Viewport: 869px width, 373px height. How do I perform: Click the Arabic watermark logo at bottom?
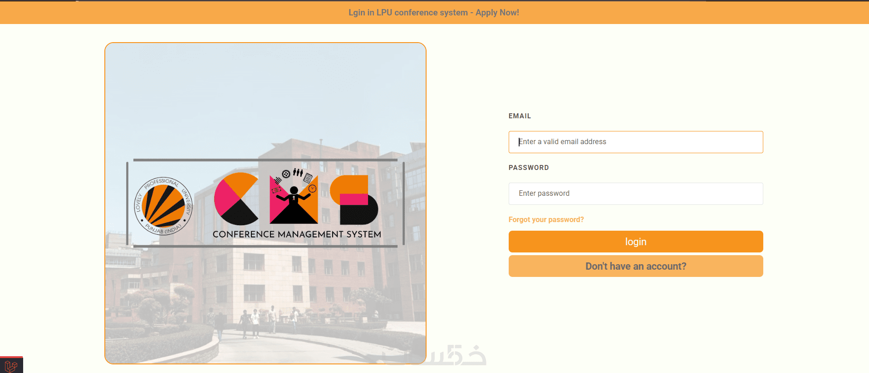click(436, 356)
